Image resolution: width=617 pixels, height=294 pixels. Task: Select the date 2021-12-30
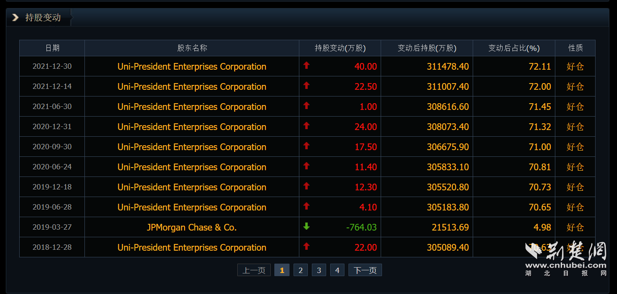pos(52,66)
